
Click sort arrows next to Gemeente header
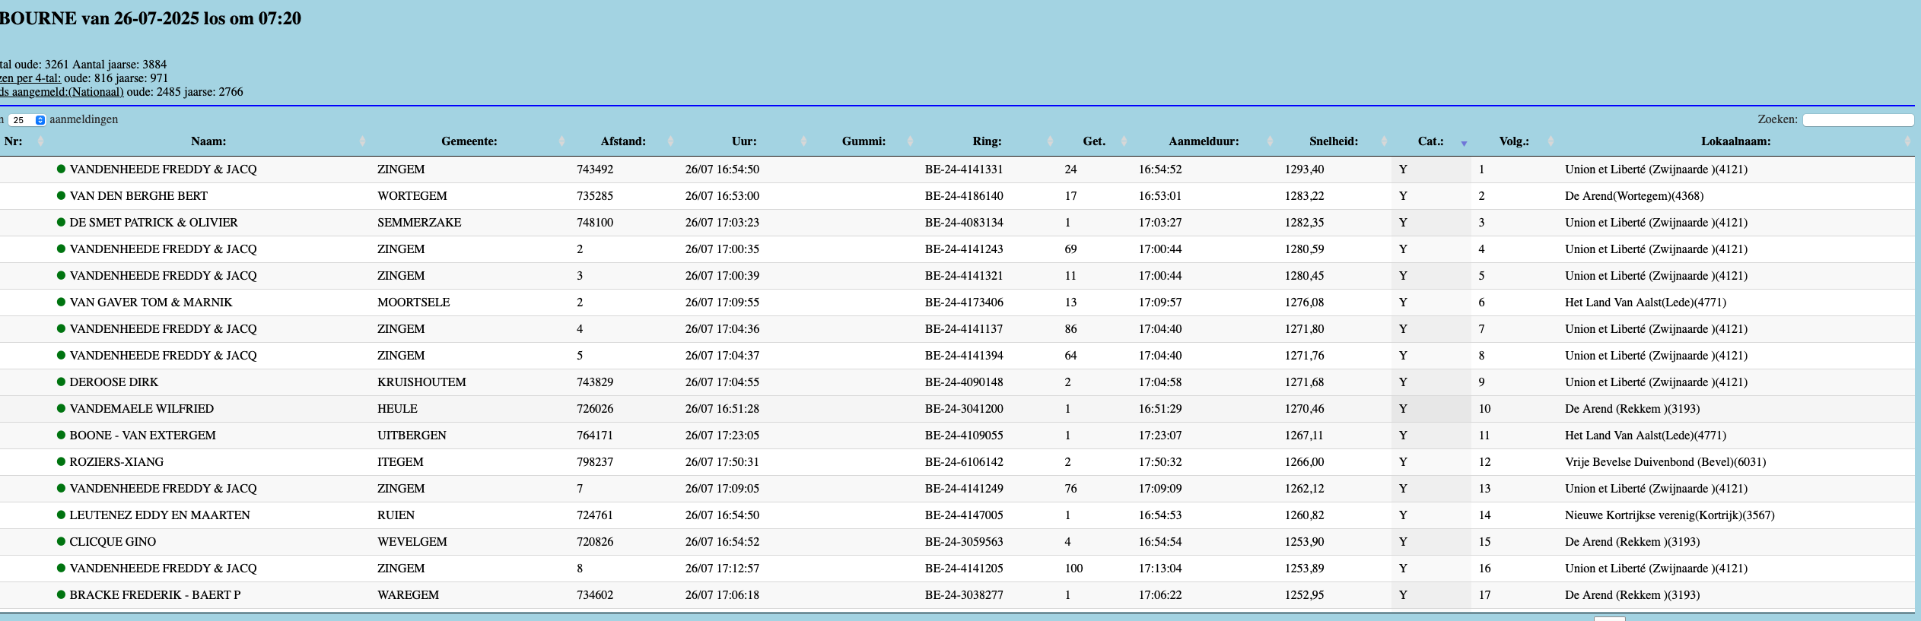click(561, 141)
